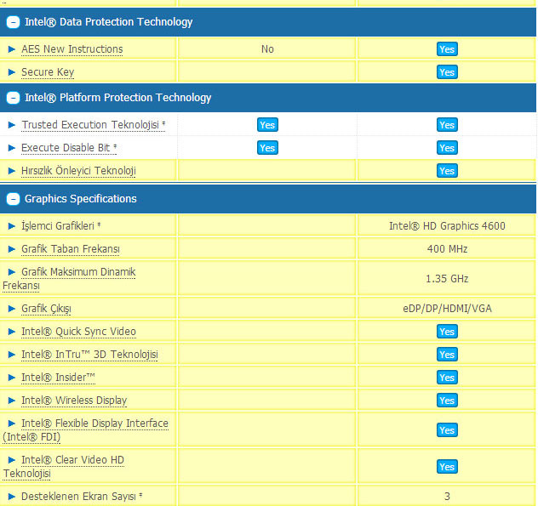
Task: Open the Intel Clear Video HD Teknolojisi link
Action: click(64, 467)
